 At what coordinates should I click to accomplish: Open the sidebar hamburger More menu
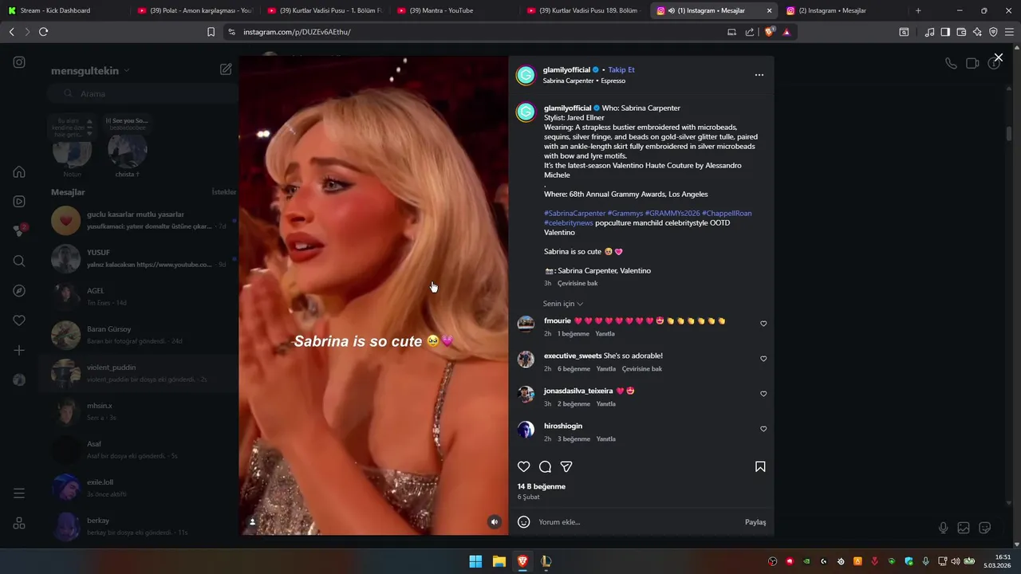[19, 493]
